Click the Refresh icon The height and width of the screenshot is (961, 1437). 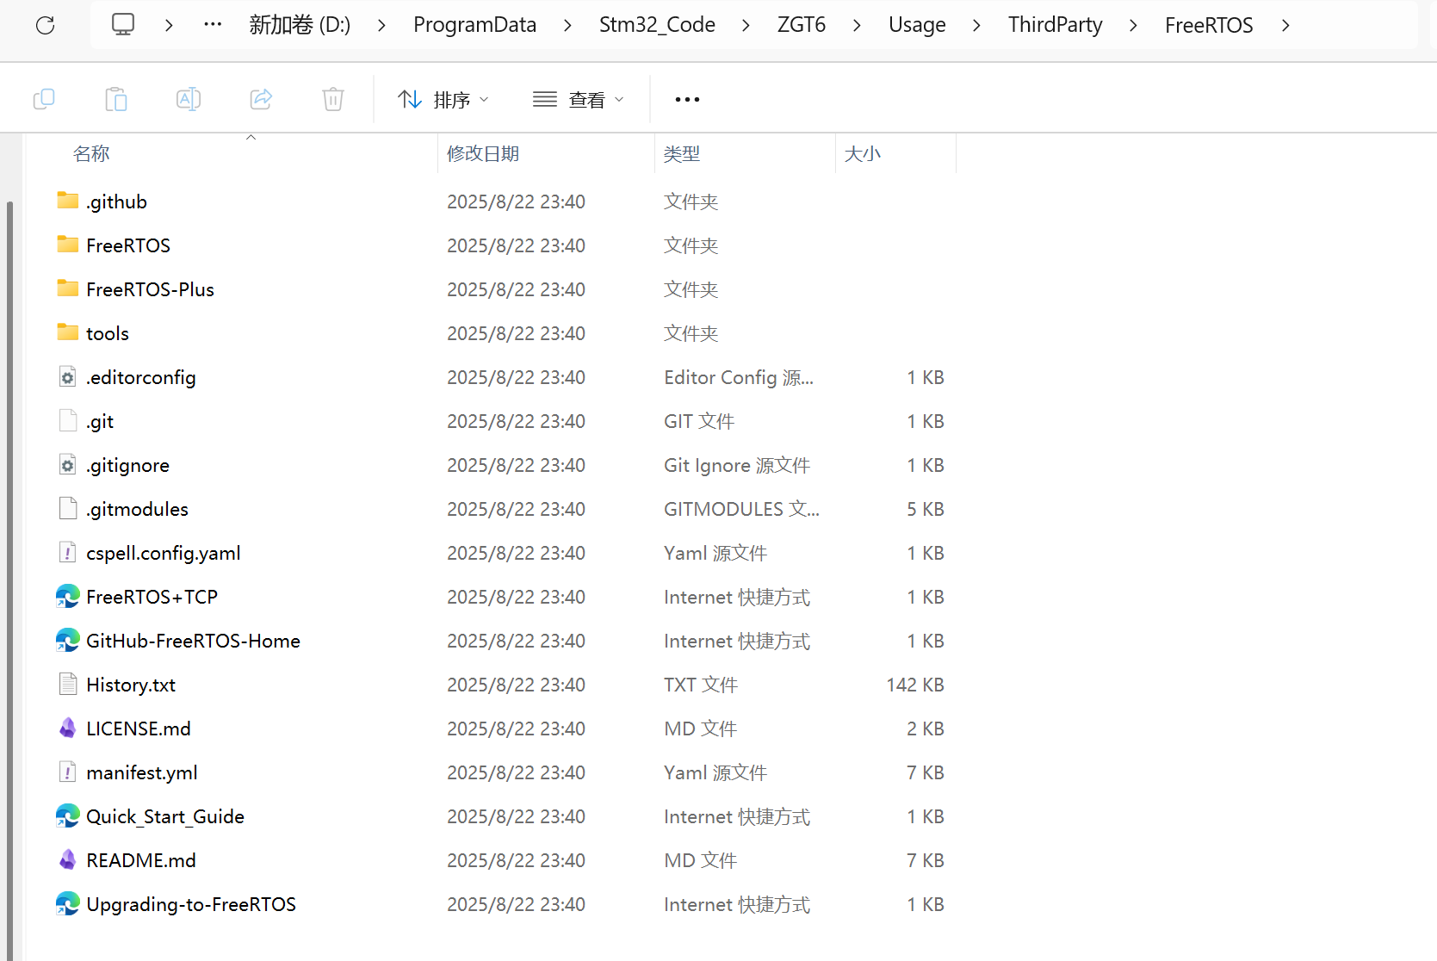[46, 25]
